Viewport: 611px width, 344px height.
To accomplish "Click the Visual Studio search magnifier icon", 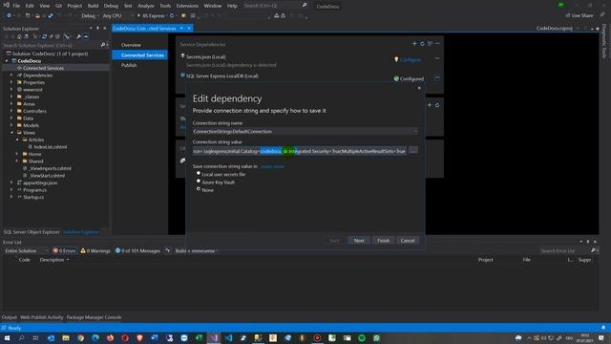I will point(305,6).
